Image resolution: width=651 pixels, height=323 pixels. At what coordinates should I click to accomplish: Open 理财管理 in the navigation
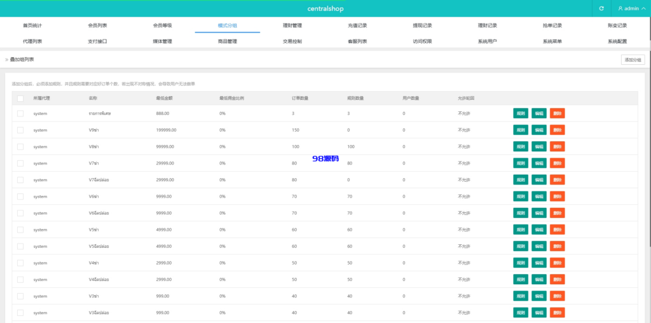click(x=292, y=25)
